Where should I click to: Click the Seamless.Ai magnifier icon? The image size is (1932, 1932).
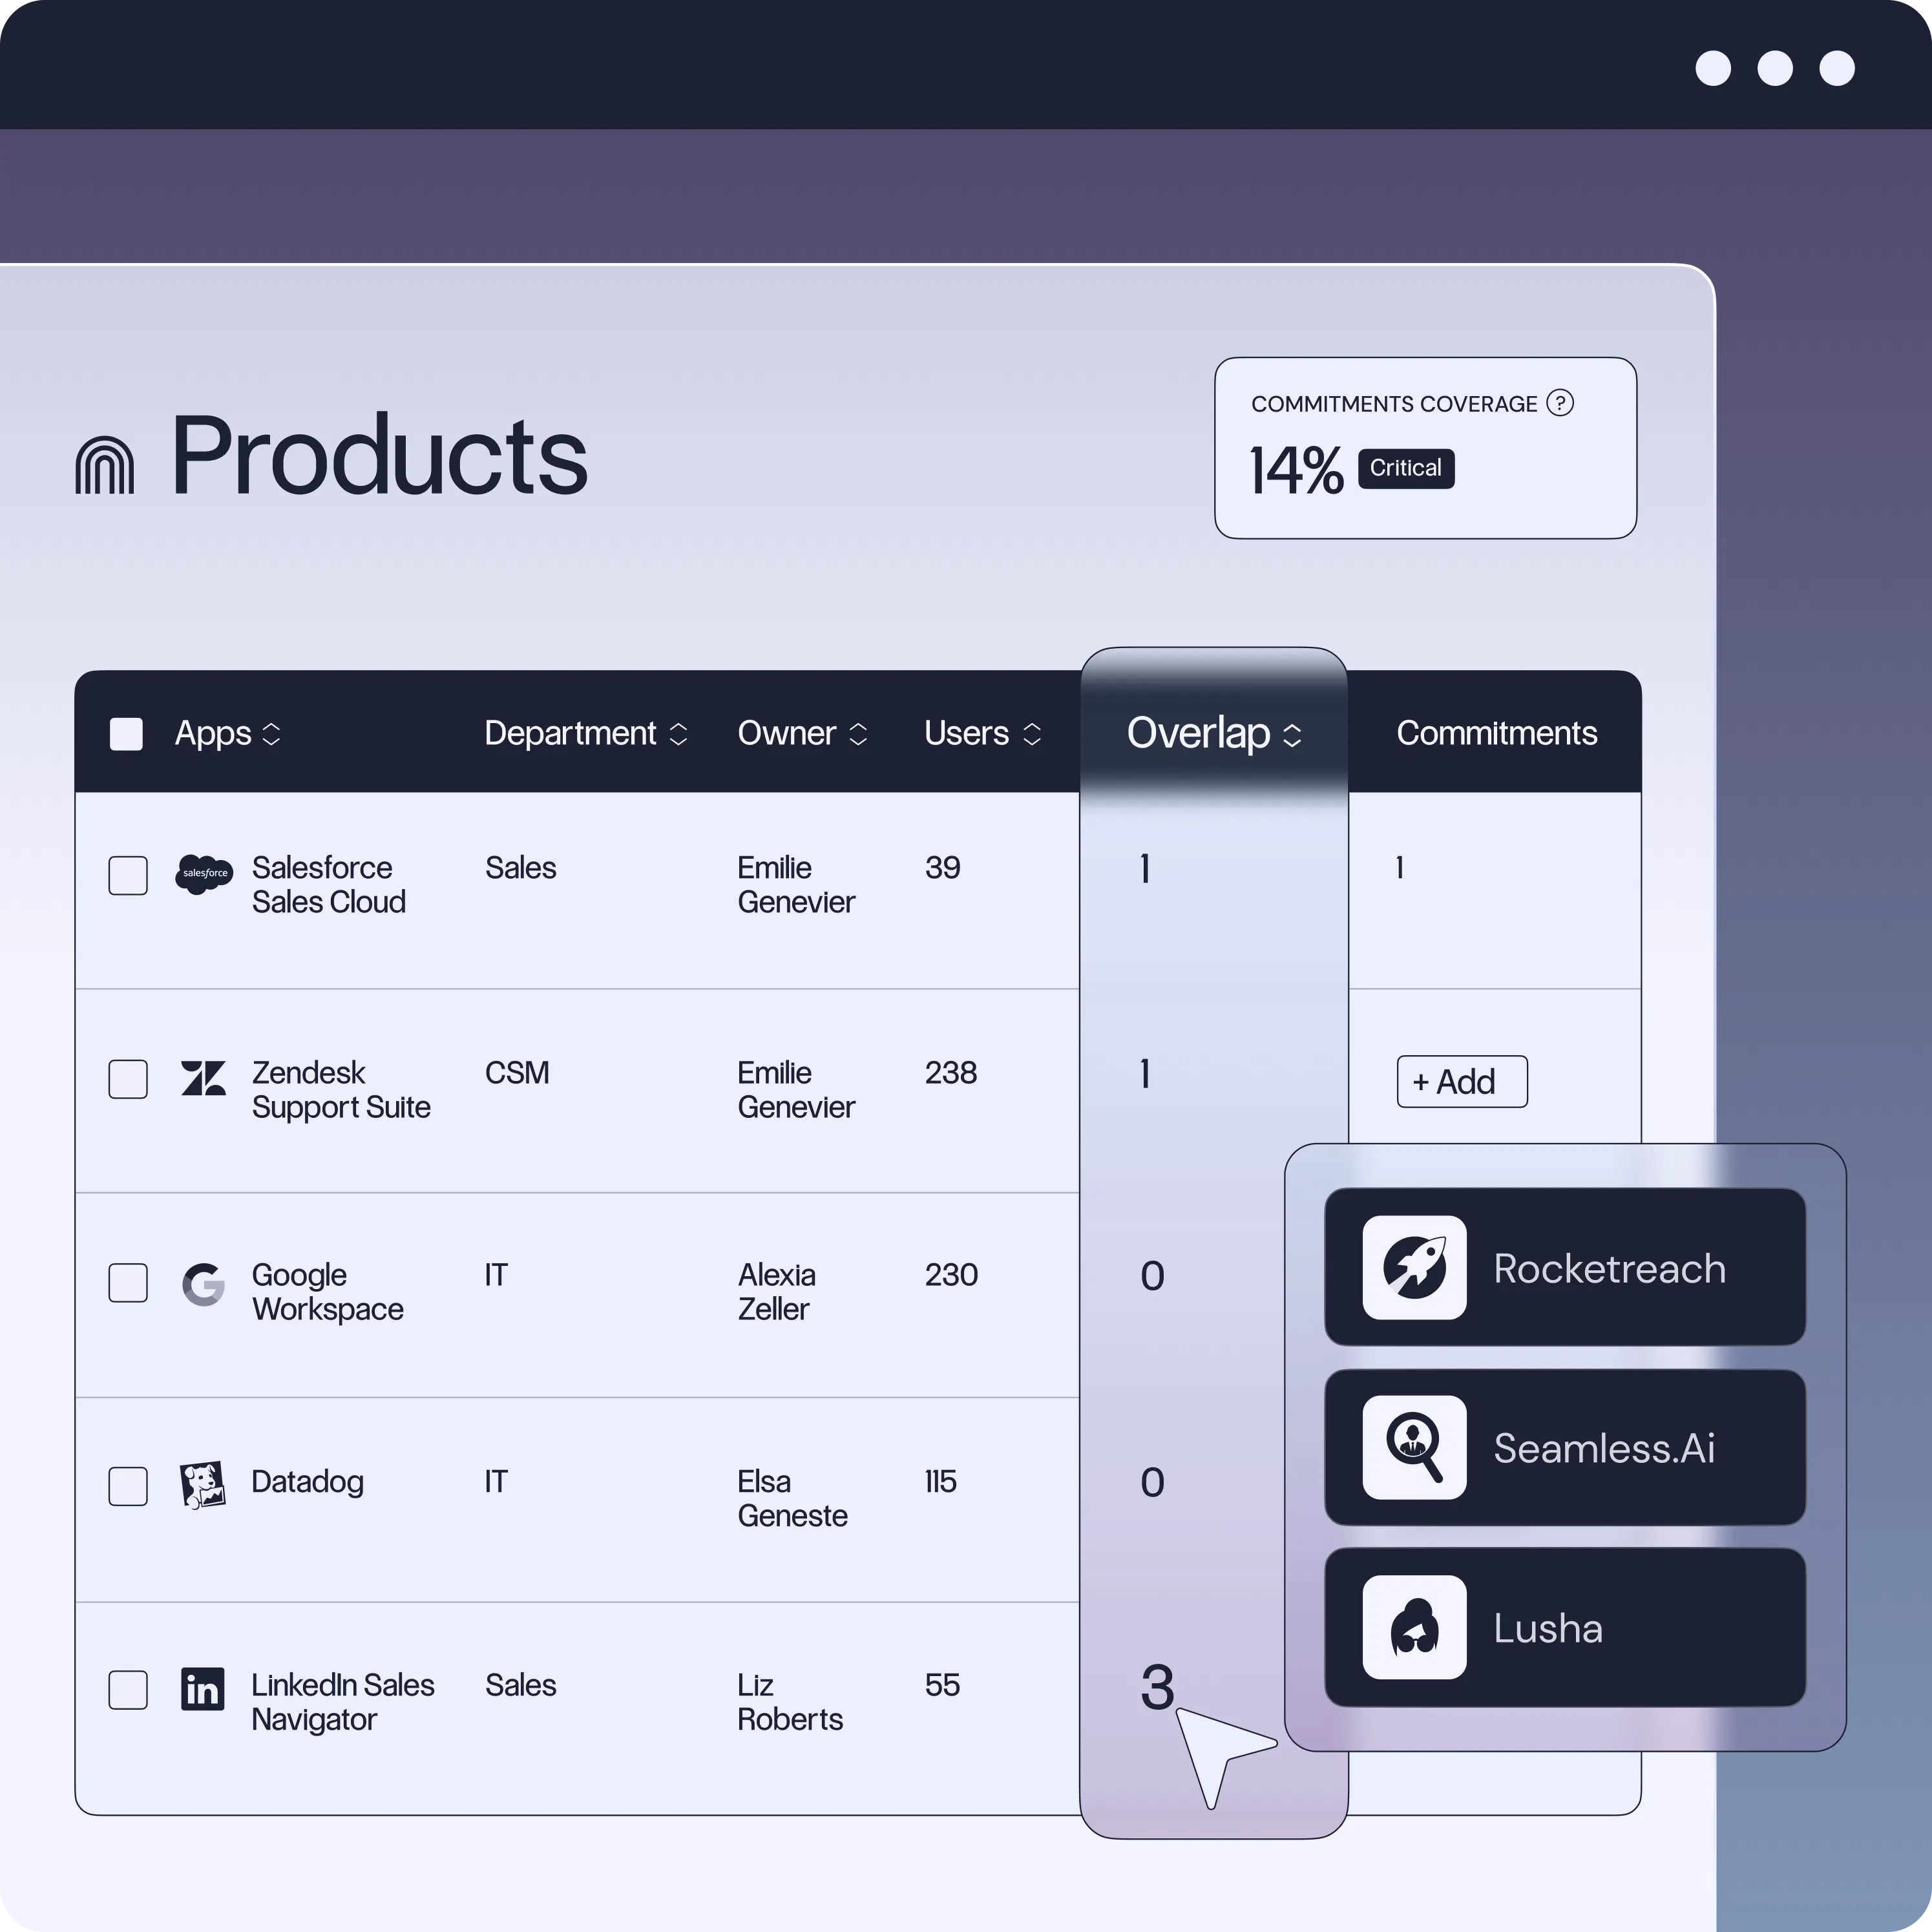[x=1414, y=1448]
